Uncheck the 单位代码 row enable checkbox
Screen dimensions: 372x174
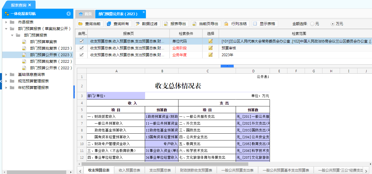pyautogui.click(x=81, y=41)
